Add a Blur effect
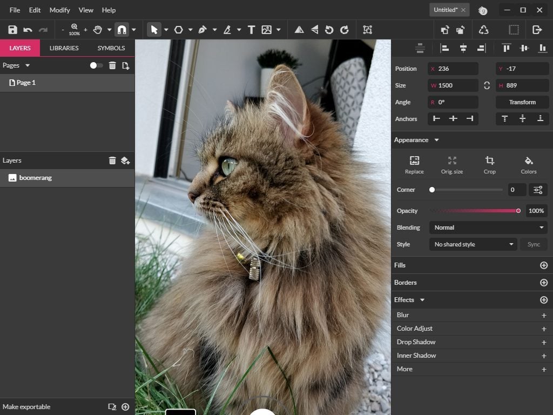 (x=544, y=315)
